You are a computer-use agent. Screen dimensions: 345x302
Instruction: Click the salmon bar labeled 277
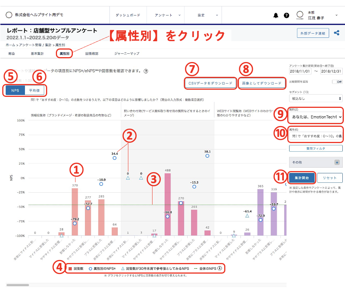coord(88,218)
